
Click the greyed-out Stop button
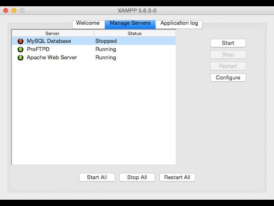click(x=228, y=54)
